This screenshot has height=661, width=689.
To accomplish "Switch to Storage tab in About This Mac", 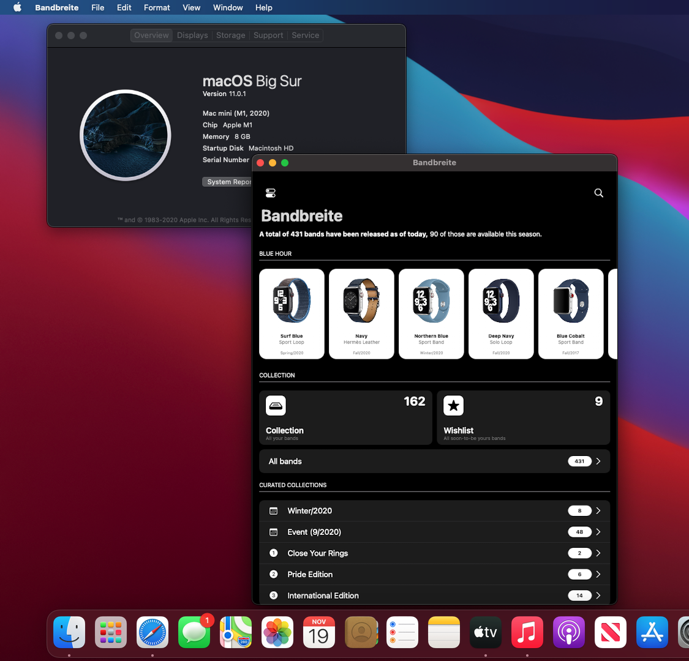I will 231,35.
